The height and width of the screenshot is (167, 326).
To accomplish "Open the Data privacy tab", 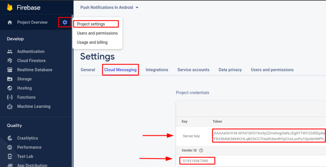I will click(230, 70).
